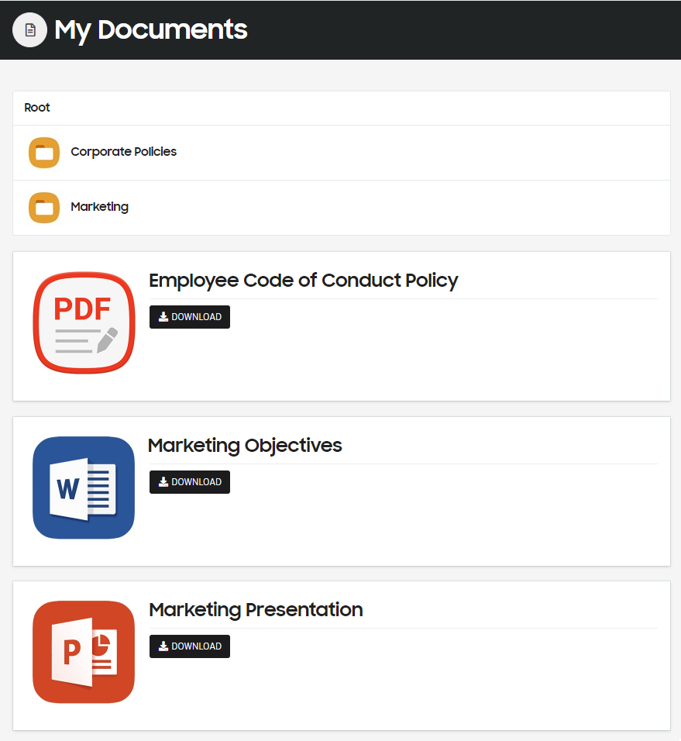Click the Word document icon
This screenshot has width=681, height=741.
click(x=84, y=488)
